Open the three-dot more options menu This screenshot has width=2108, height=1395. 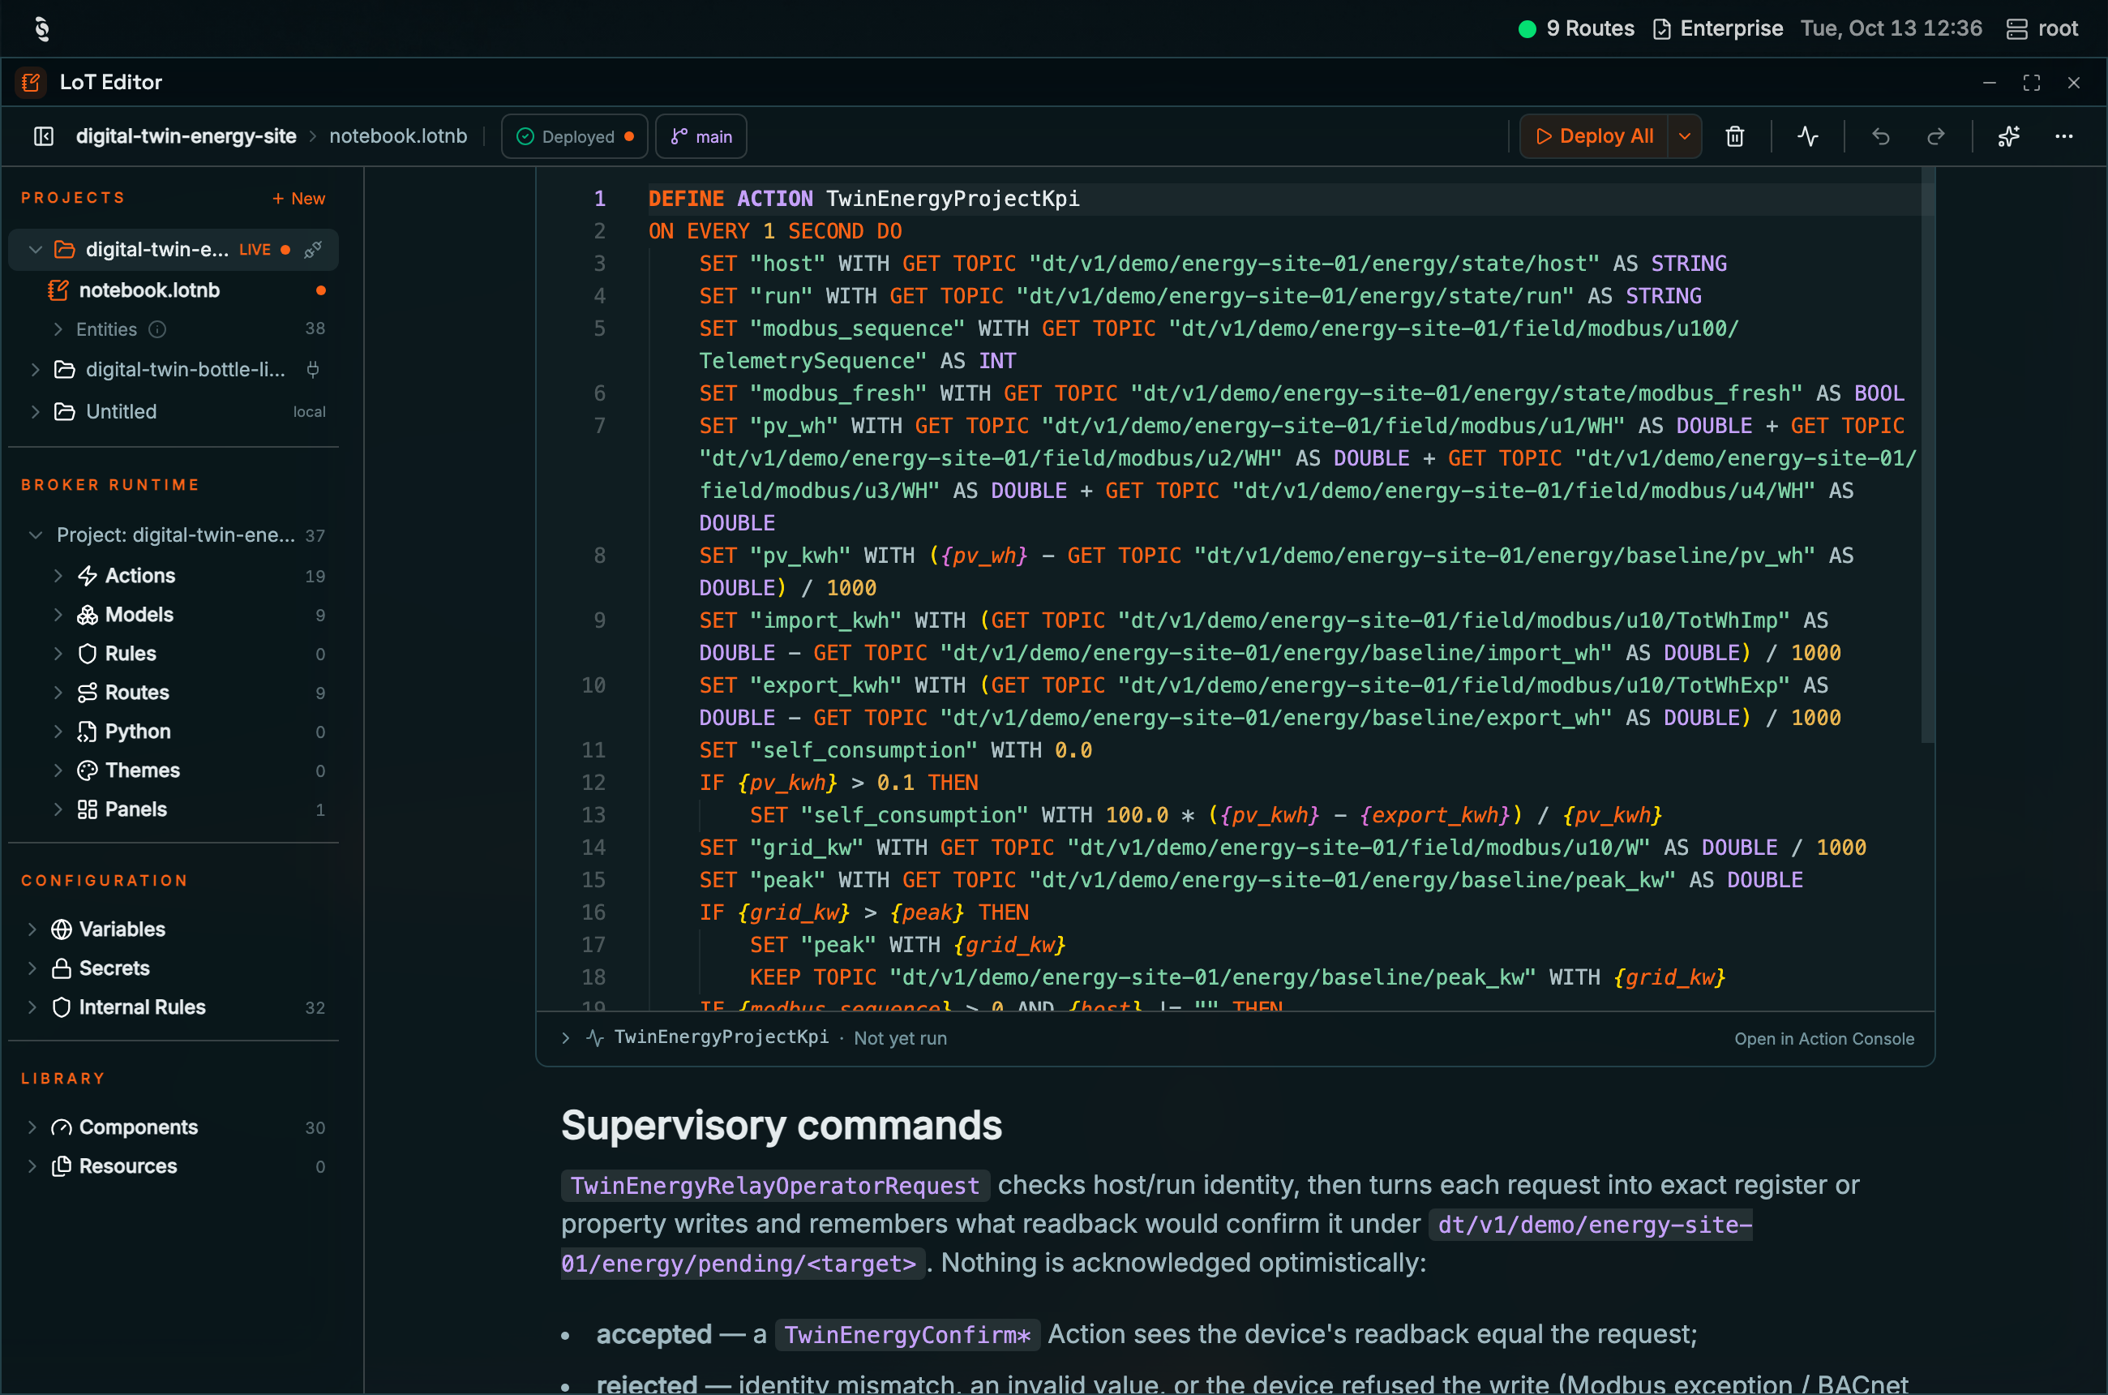click(2063, 136)
